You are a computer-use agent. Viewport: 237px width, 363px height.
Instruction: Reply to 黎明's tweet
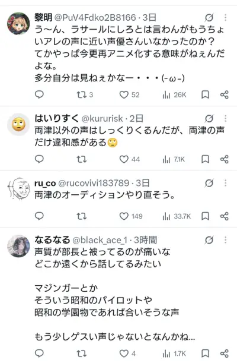(x=39, y=94)
